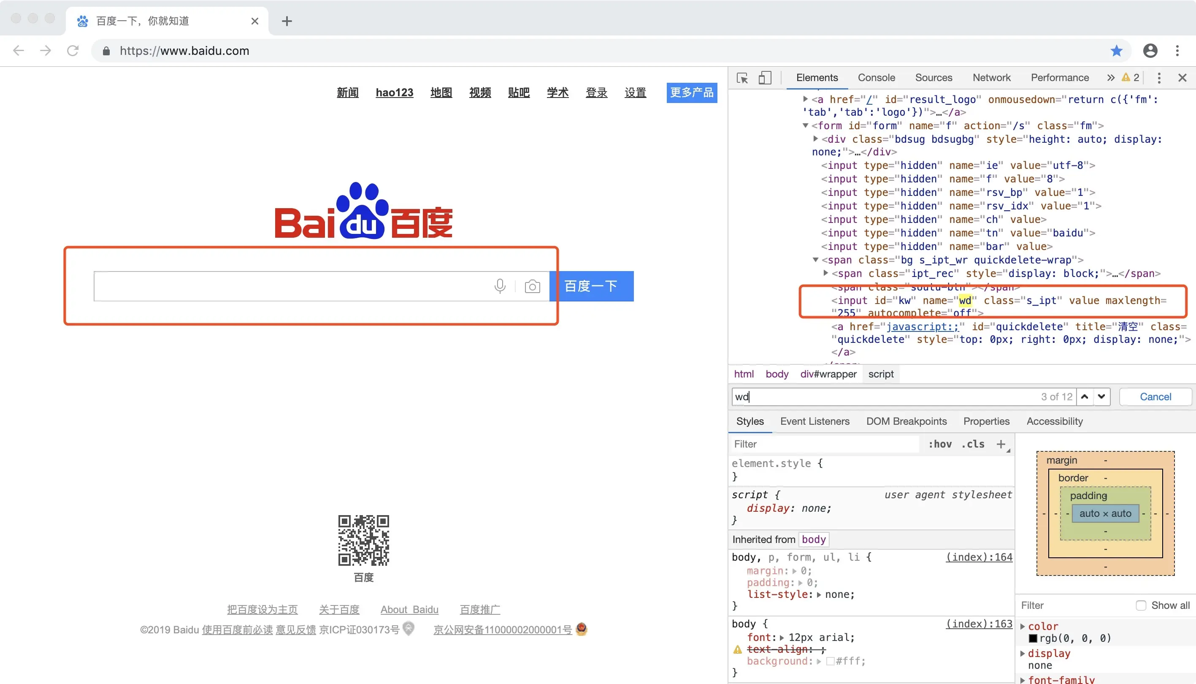This screenshot has width=1196, height=684.
Task: Click the black color swatch rgb(0,0,0)
Action: [1033, 638]
